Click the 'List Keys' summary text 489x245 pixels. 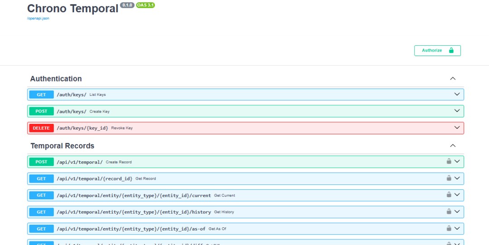(98, 94)
